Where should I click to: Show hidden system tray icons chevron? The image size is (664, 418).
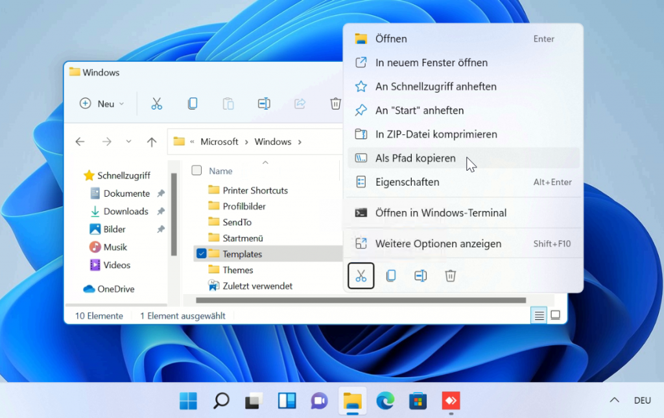pos(614,400)
